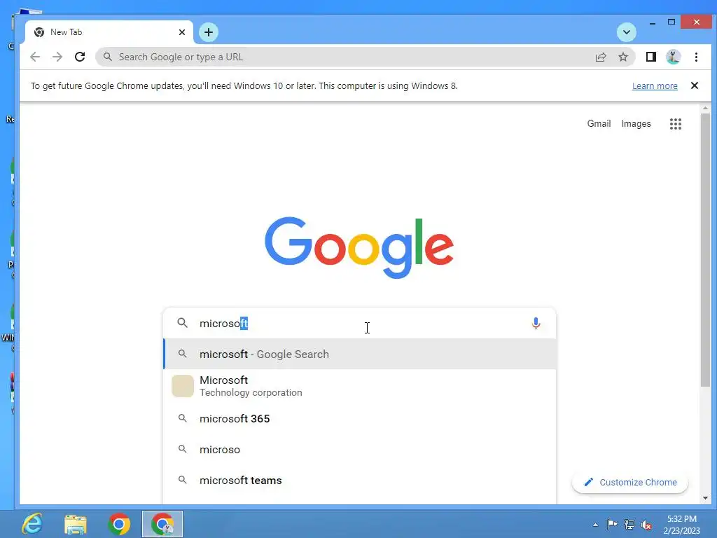717x538 pixels.
Task: Expand the tab search dropdown arrow
Action: coord(627,32)
